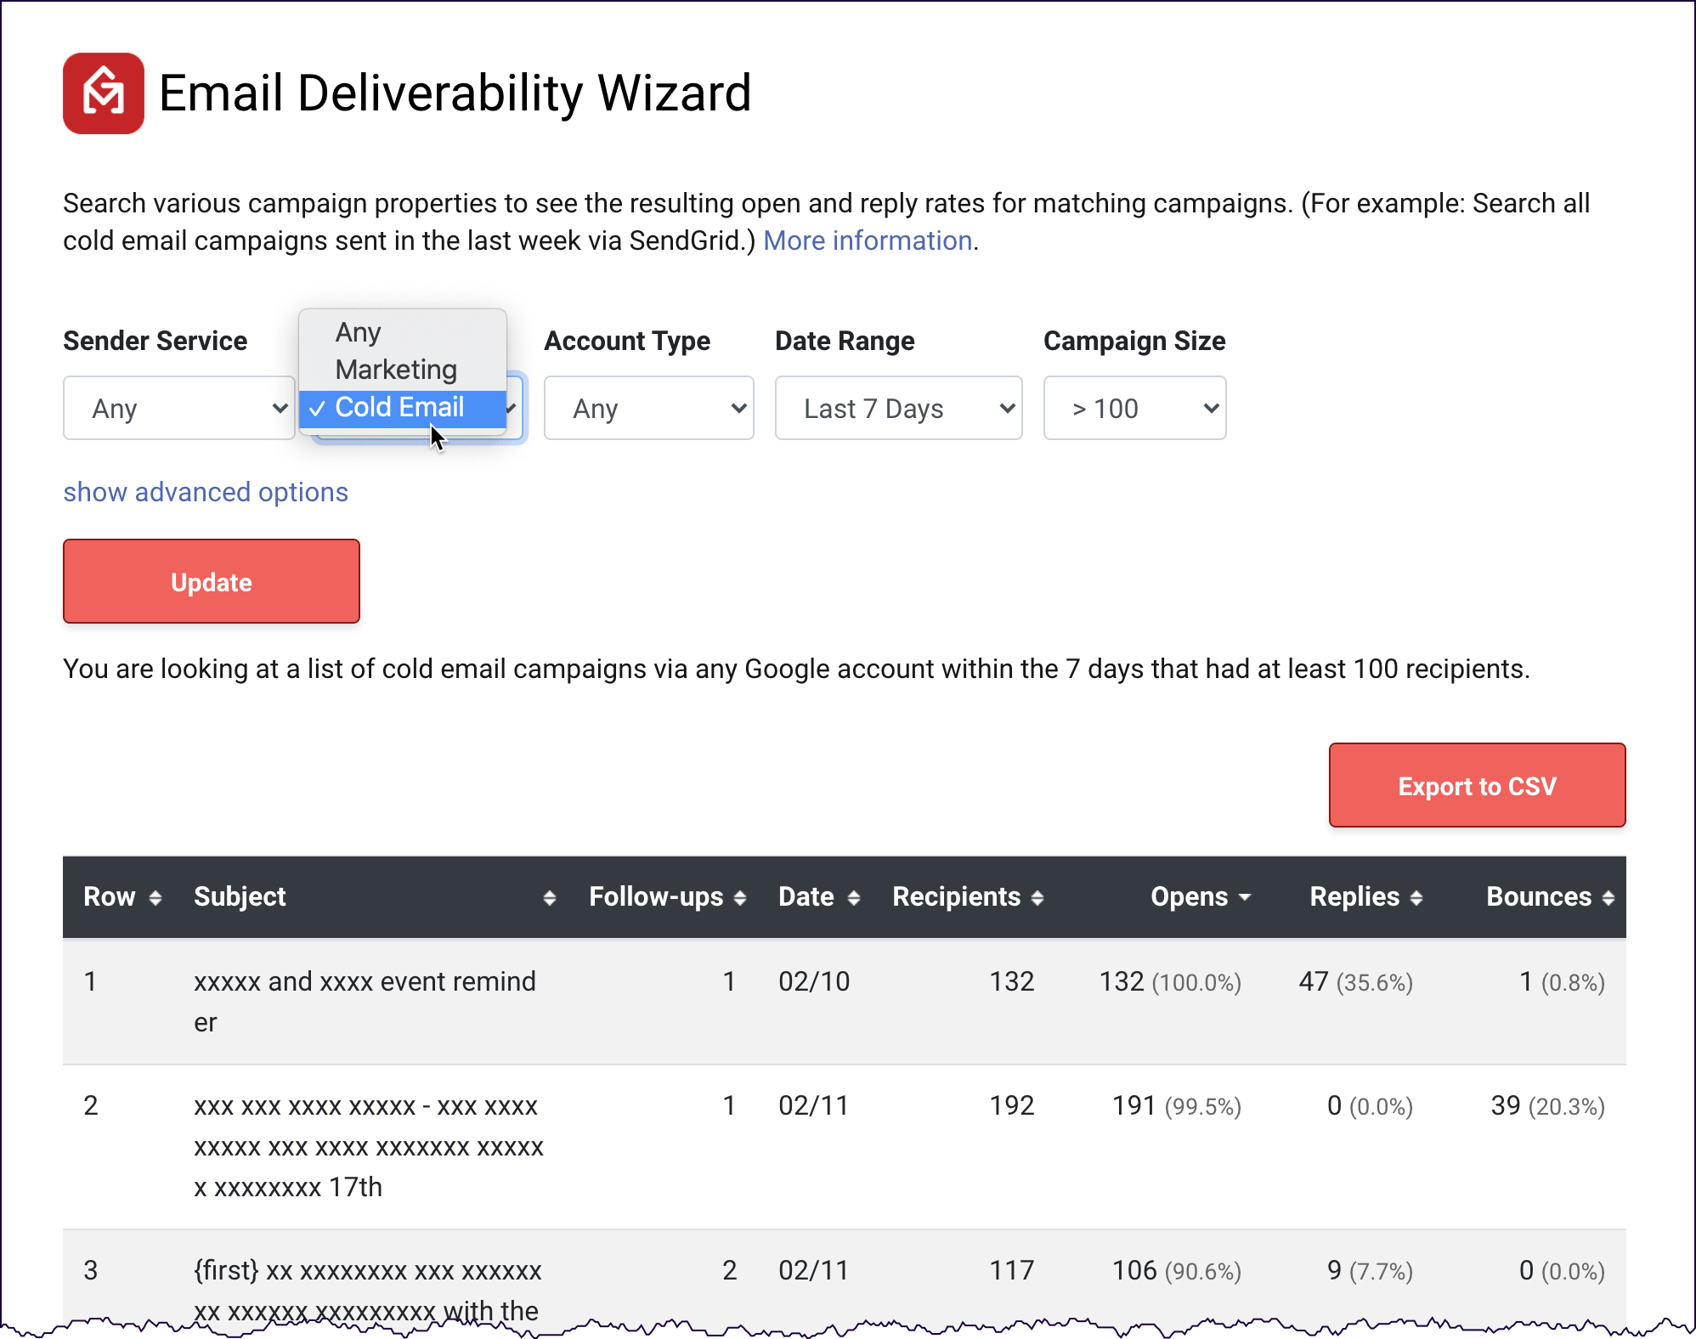The height and width of the screenshot is (1339, 1696).
Task: Choose Marketing from the open dropdown list
Action: click(x=403, y=370)
